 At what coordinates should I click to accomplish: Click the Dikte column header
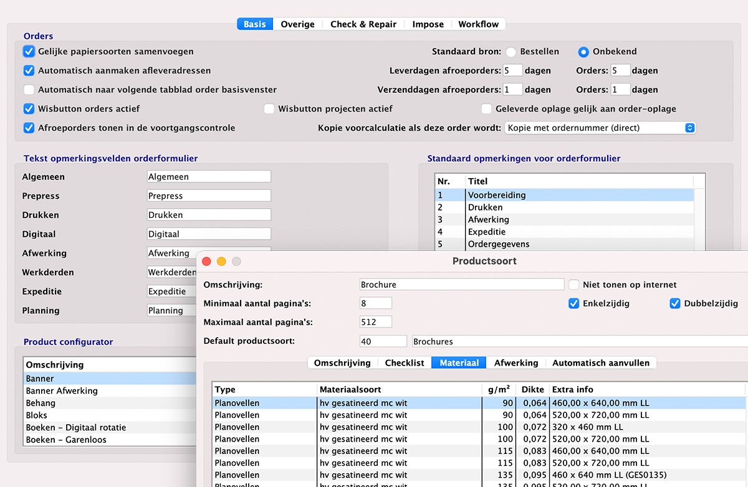[x=532, y=389]
